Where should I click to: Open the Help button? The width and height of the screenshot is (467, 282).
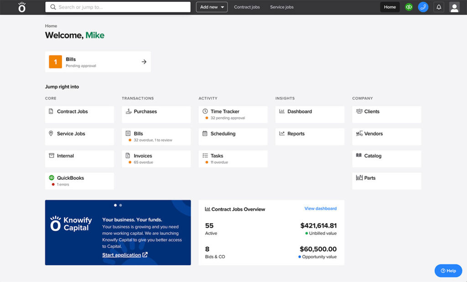448,271
